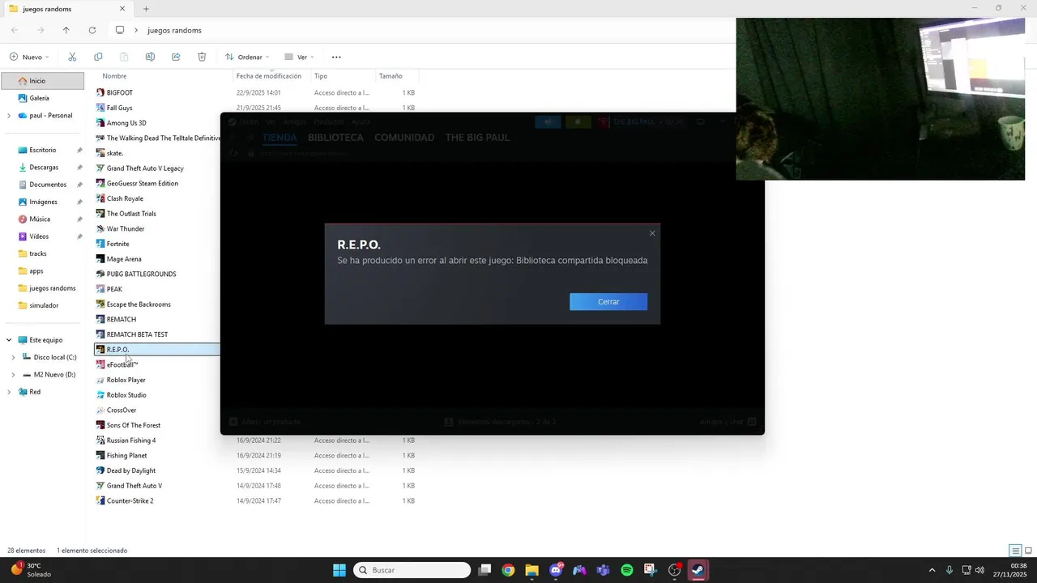Viewport: 1037px width, 583px height.
Task: Click the Copy icon in Explorer toolbar
Action: (98, 57)
